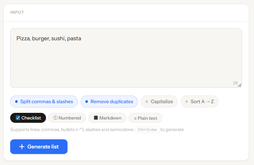The width and height of the screenshot is (254, 165).
Task: Turn on Sort A → Z
Action: click(199, 102)
